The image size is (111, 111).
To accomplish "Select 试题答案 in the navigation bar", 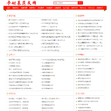I will click(x=58, y=8).
